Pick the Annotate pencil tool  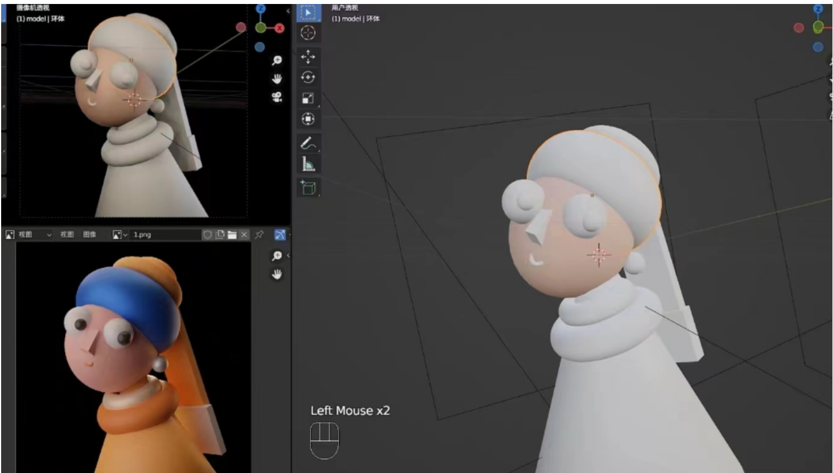pyautogui.click(x=308, y=143)
